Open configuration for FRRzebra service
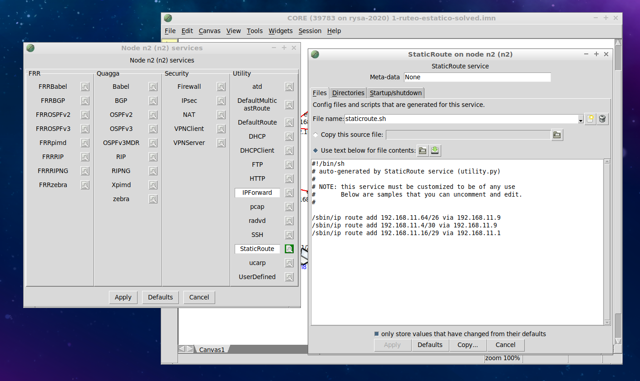Screen dimensions: 640x381 [x=85, y=185]
